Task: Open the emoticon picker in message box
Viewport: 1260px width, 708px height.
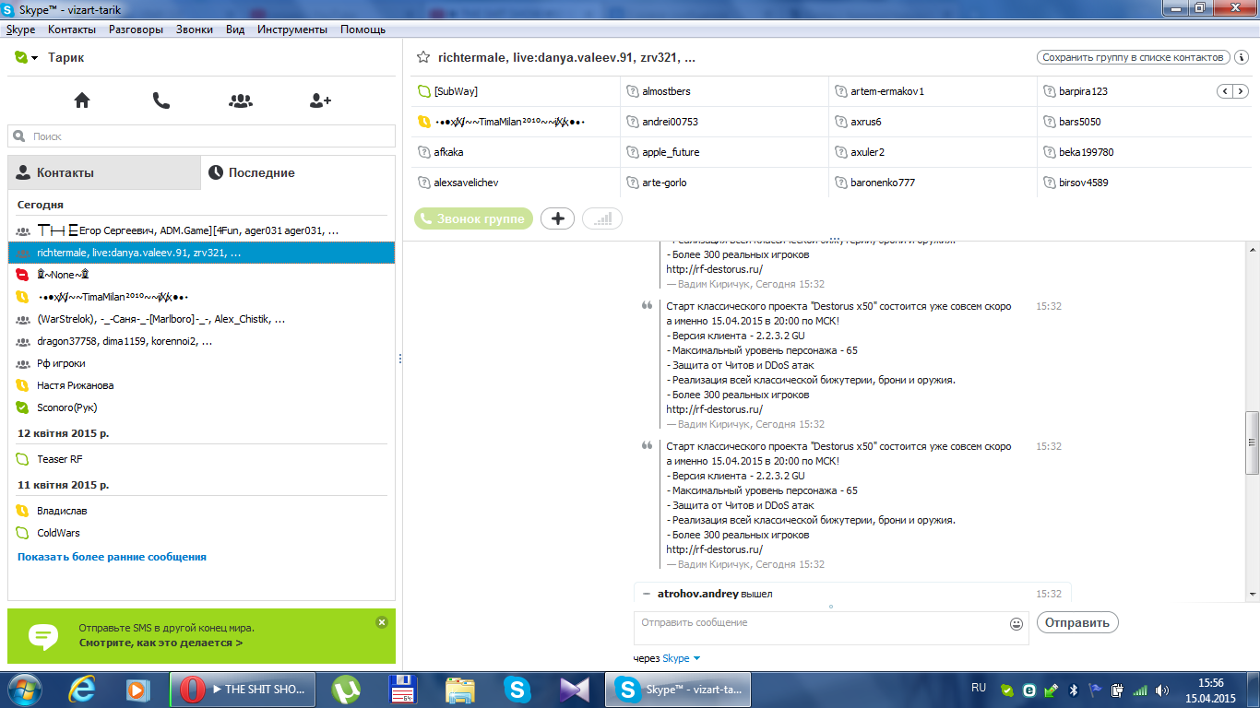Action: click(1016, 624)
